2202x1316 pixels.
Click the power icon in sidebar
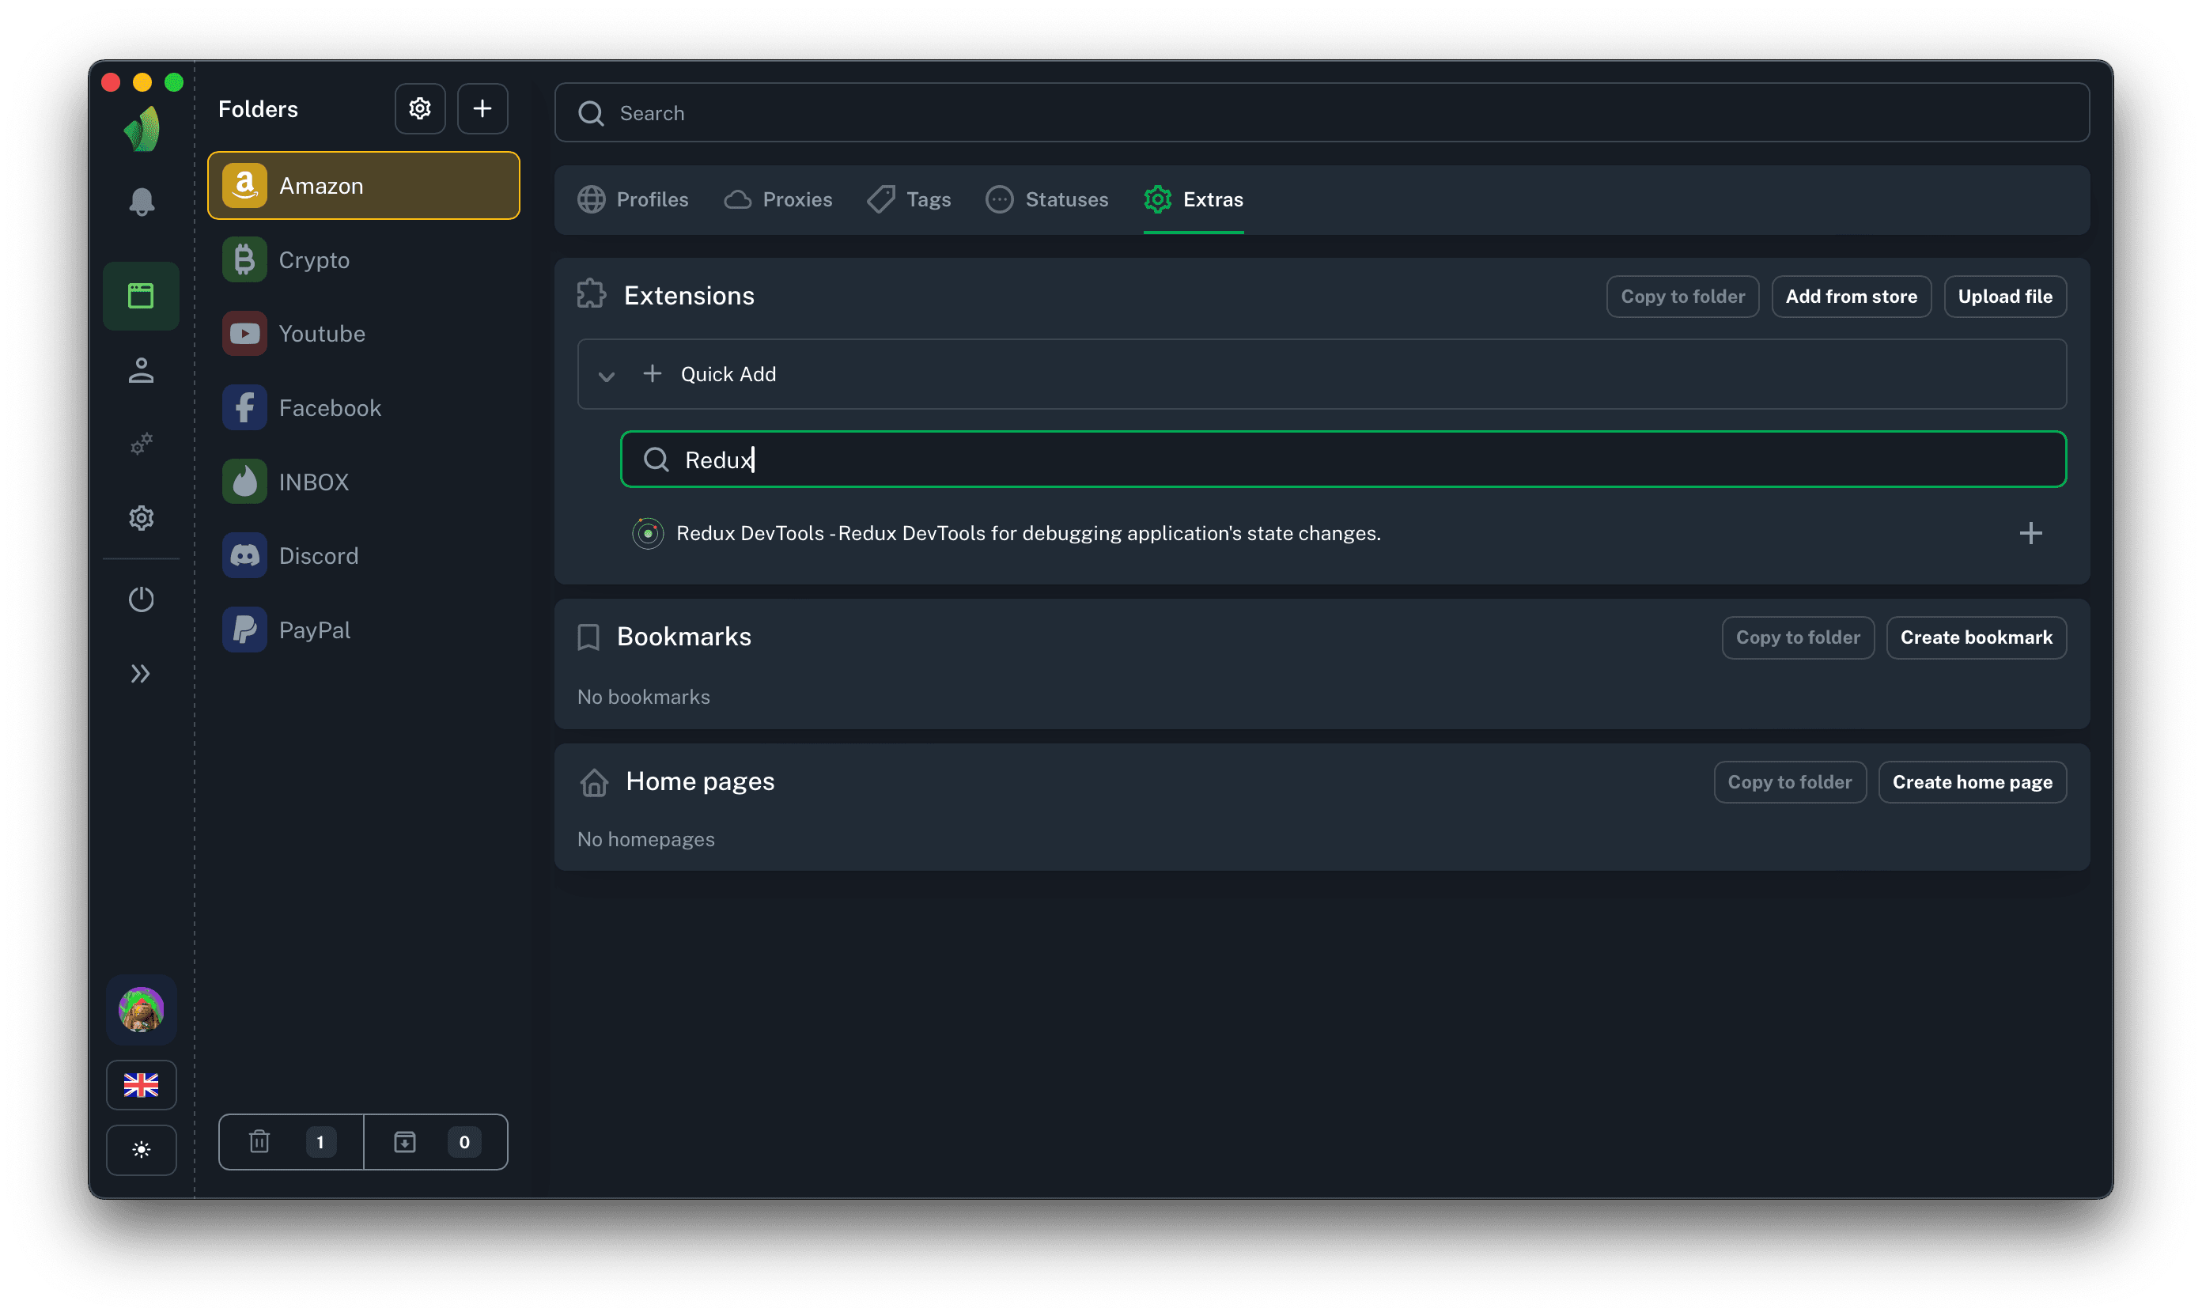(141, 599)
